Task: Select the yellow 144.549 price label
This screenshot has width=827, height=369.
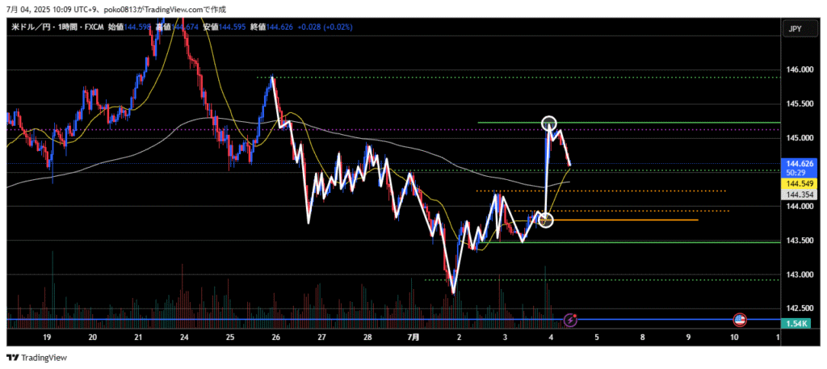Action: click(x=799, y=184)
